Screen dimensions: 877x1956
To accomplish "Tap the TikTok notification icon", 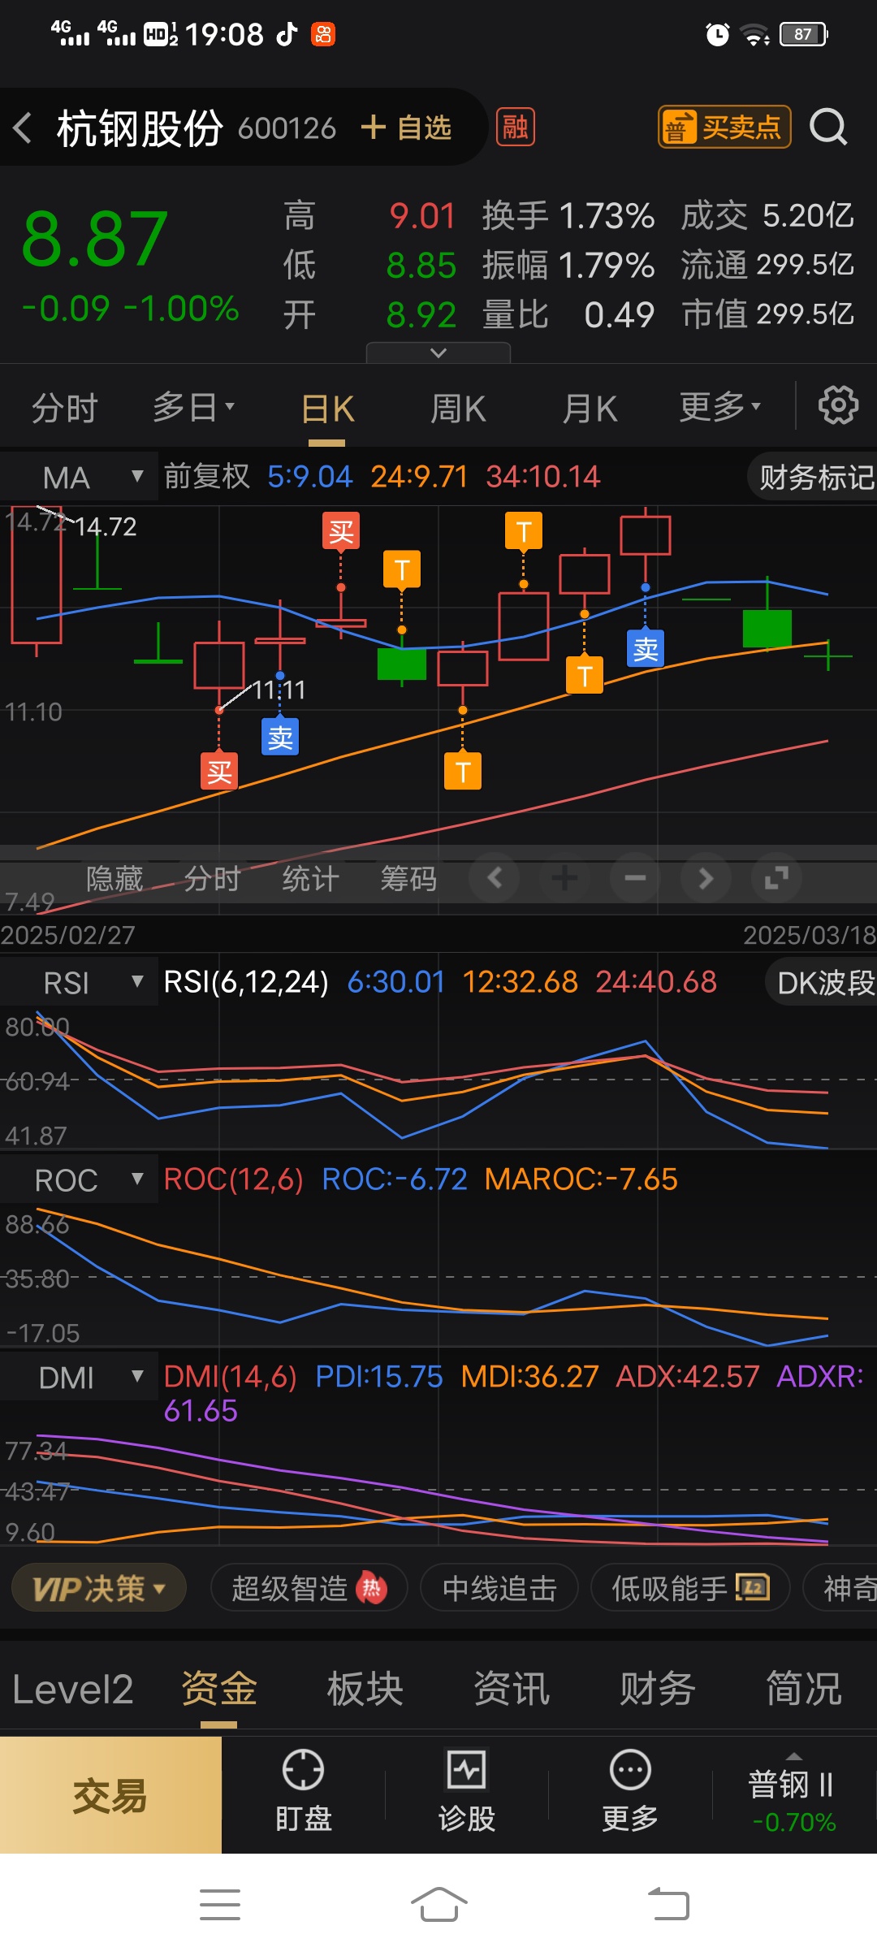I will pyautogui.click(x=287, y=34).
